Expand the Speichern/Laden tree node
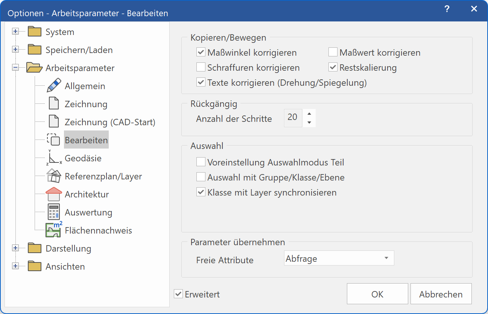The height and width of the screenshot is (314, 488). click(15, 50)
